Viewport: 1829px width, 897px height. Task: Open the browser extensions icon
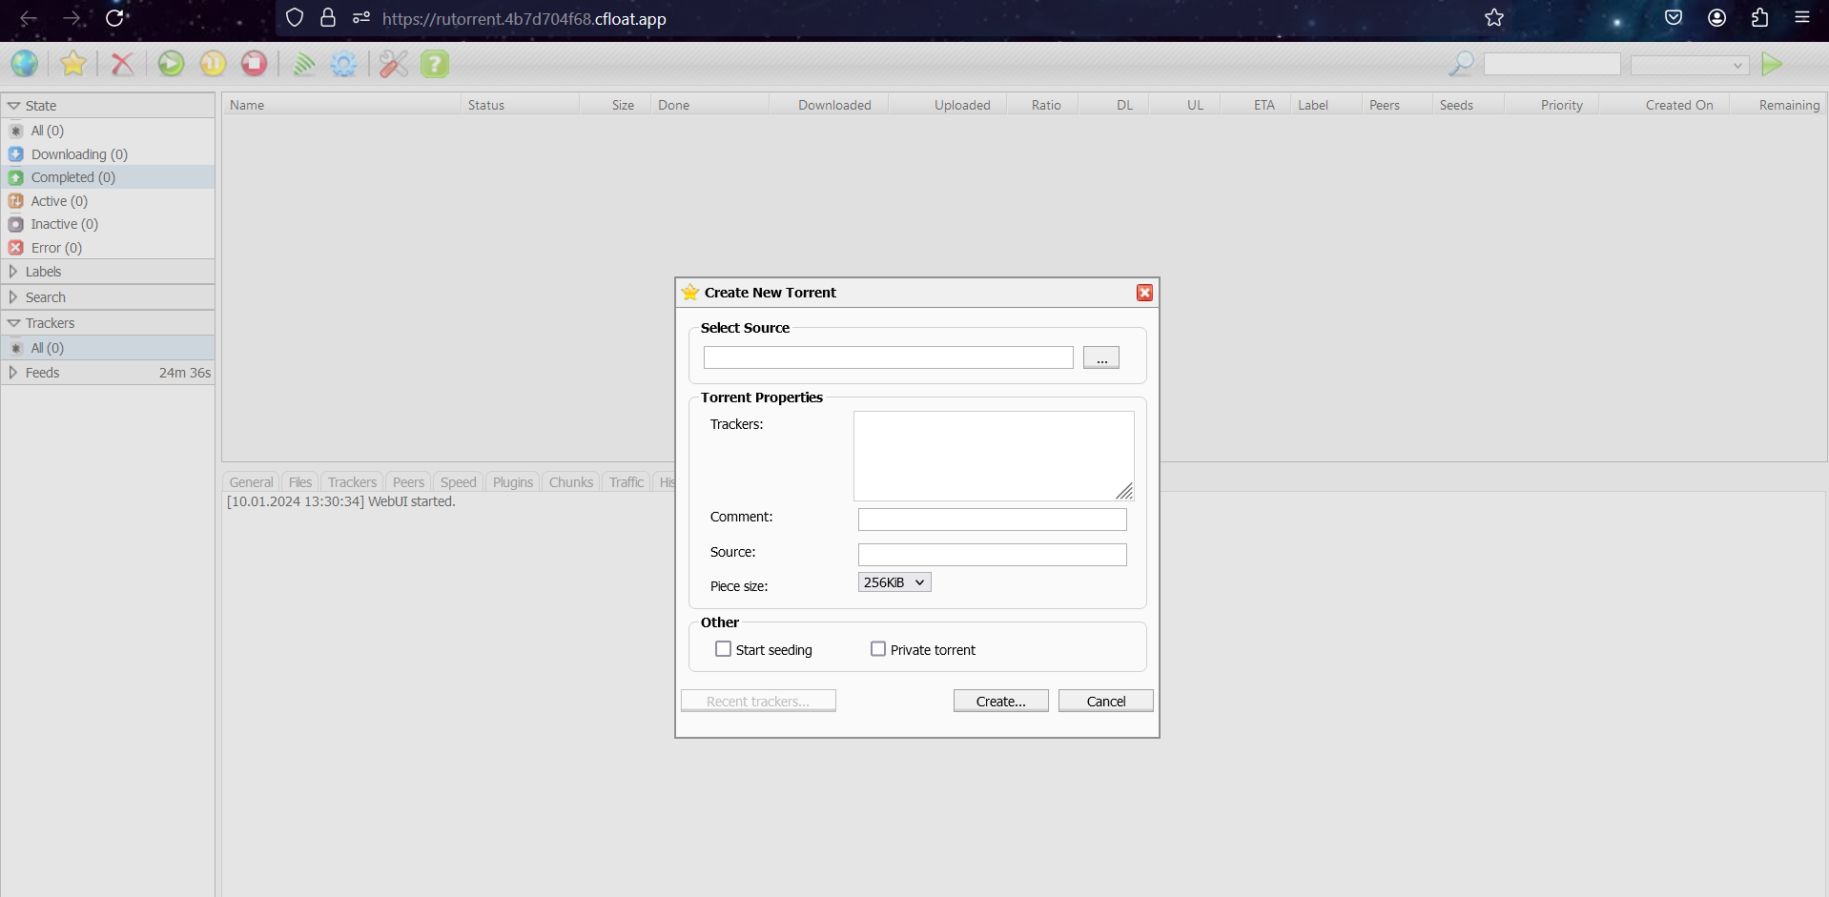point(1760,18)
